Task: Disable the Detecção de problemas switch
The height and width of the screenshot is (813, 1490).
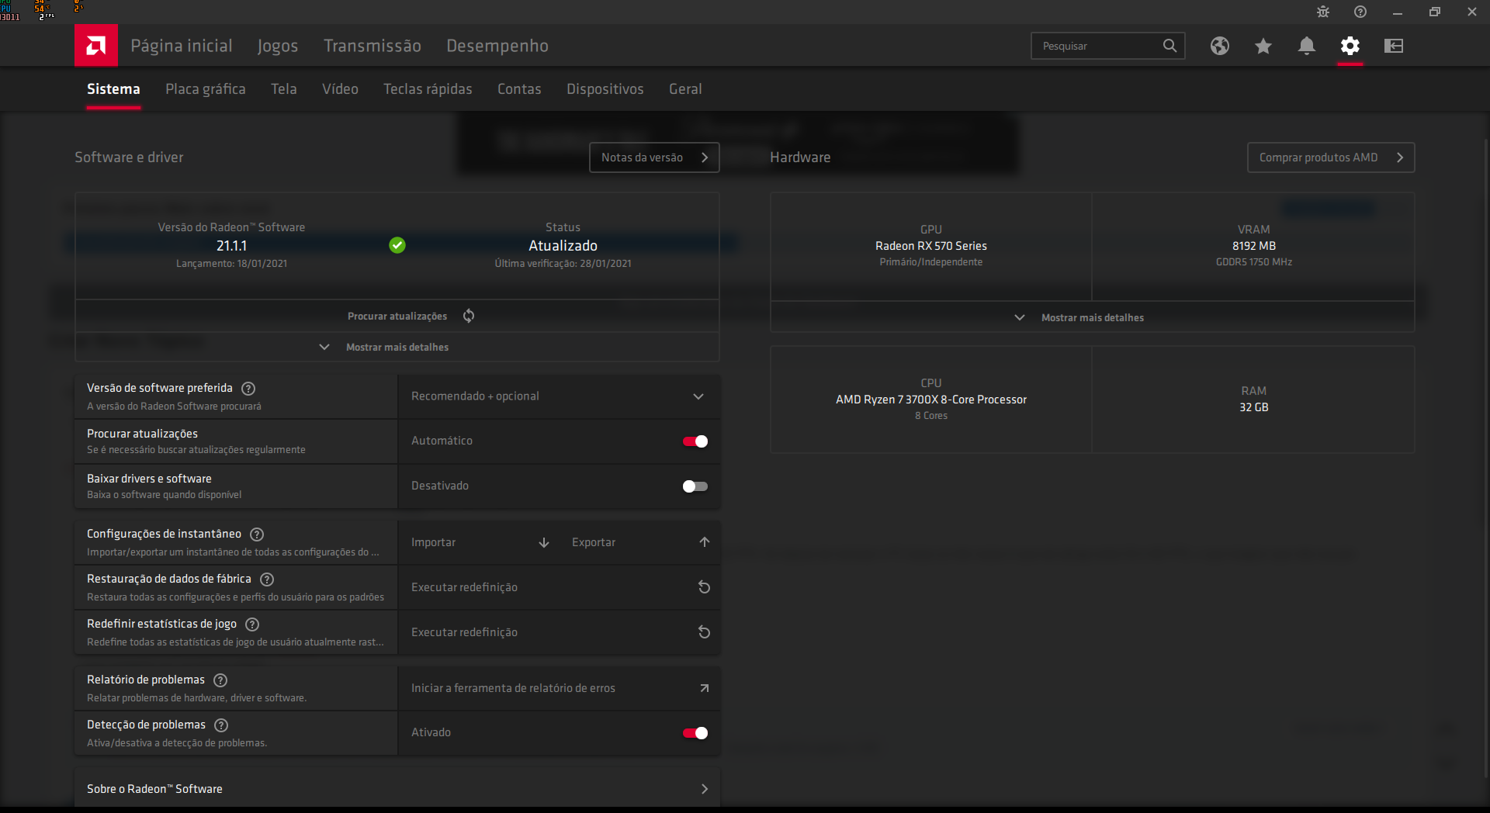Action: coord(695,733)
